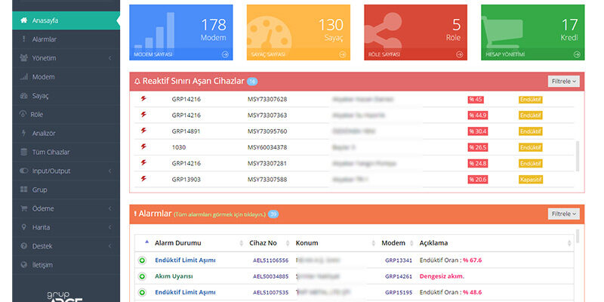Open Filtrele dropdown in Alarmlar panel

pyautogui.click(x=563, y=214)
